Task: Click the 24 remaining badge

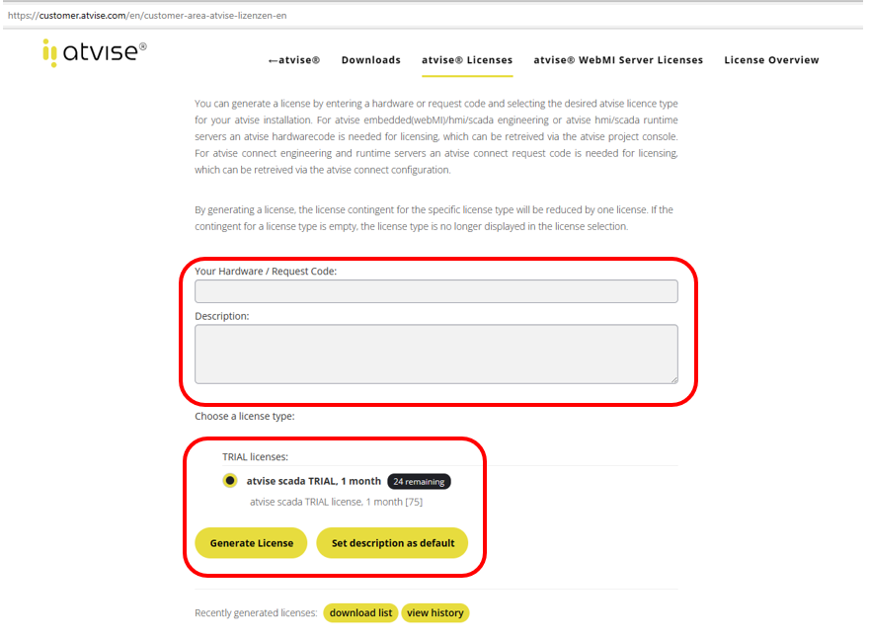Action: tap(419, 482)
